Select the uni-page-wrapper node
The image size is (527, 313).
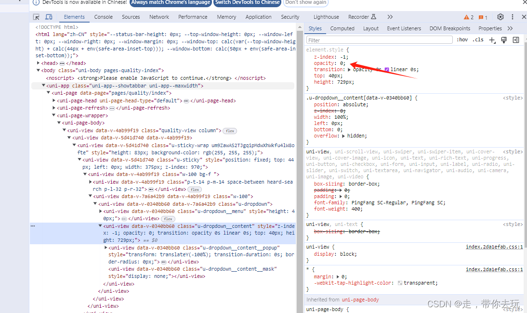tap(82, 115)
